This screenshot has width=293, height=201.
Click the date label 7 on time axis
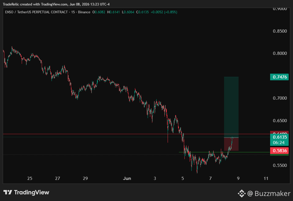coord(210,178)
